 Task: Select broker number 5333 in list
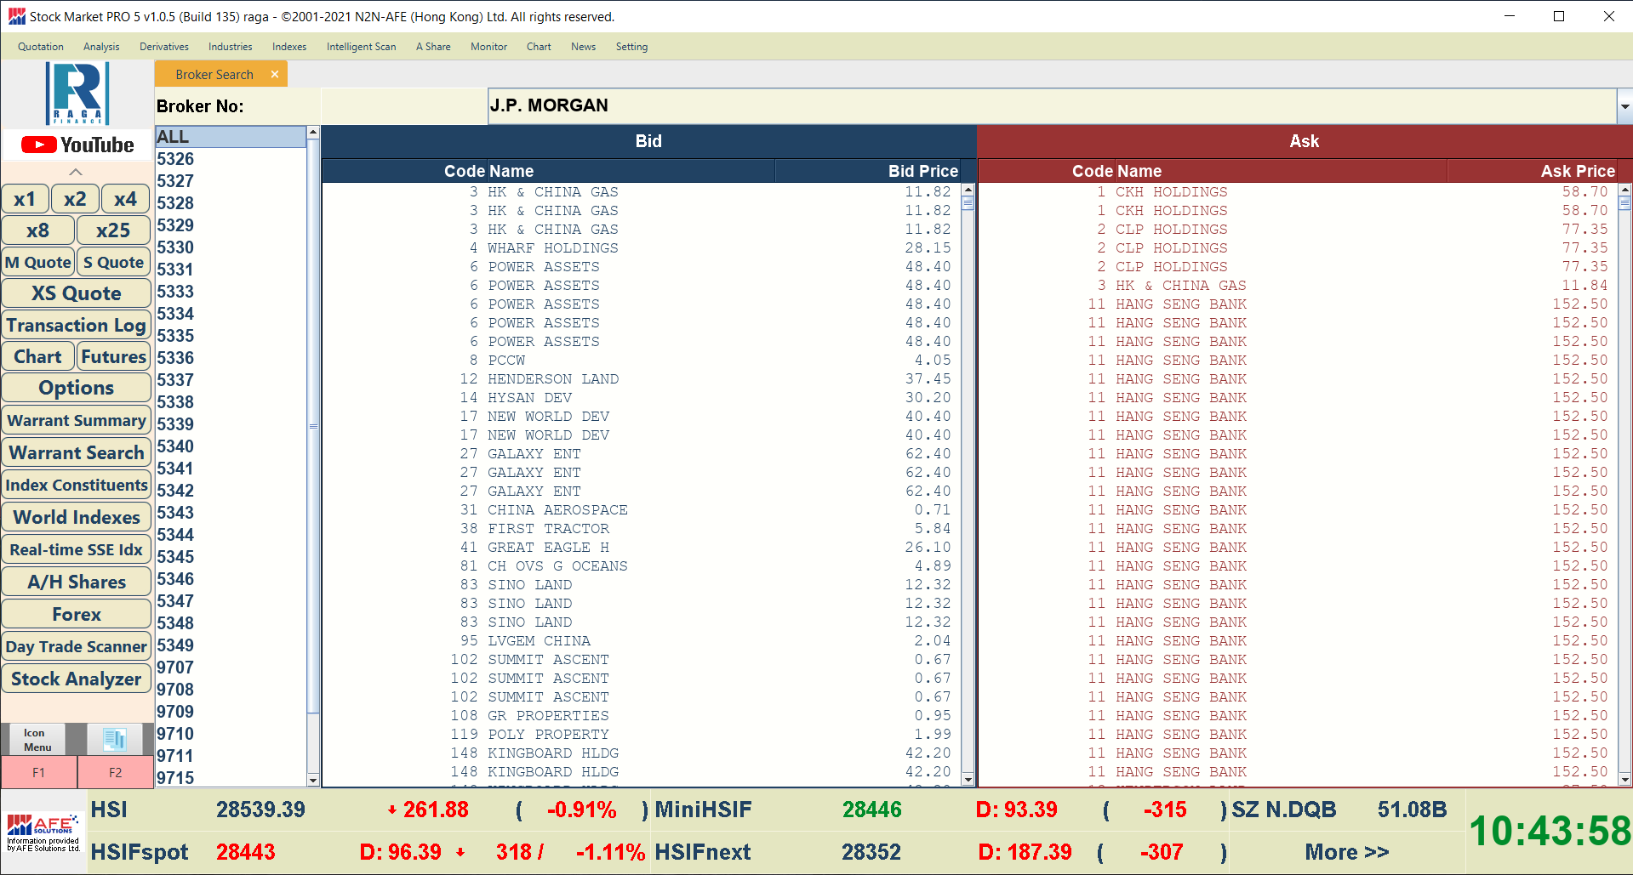click(x=175, y=292)
